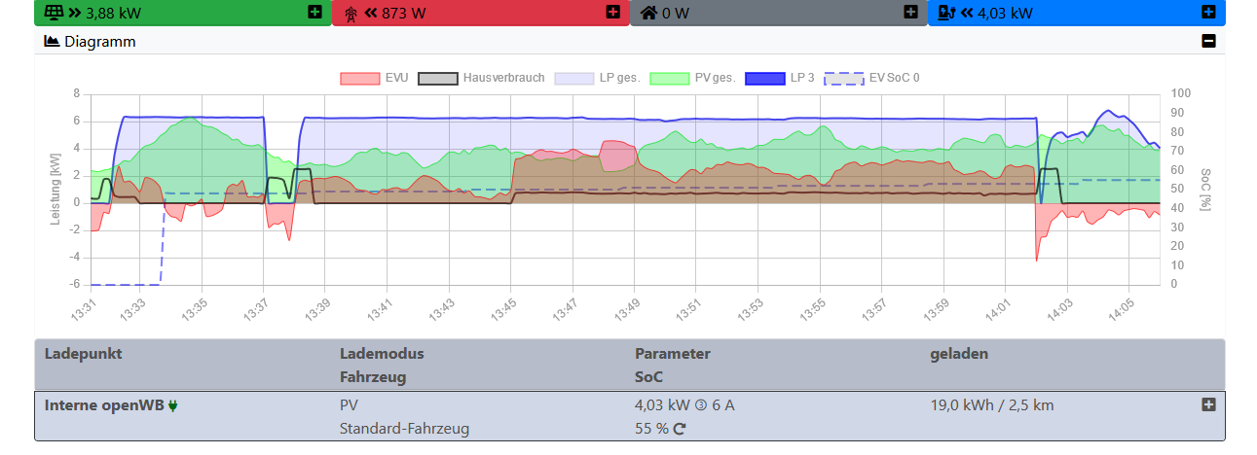The height and width of the screenshot is (455, 1257).
Task: Click the 4,03 kW value in blue card
Action: point(1005,14)
